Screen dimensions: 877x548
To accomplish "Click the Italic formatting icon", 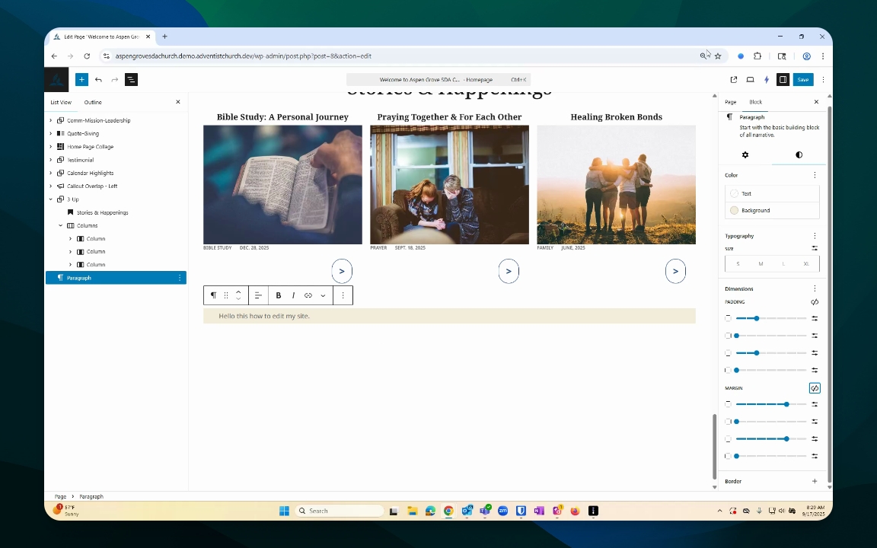I will click(293, 295).
